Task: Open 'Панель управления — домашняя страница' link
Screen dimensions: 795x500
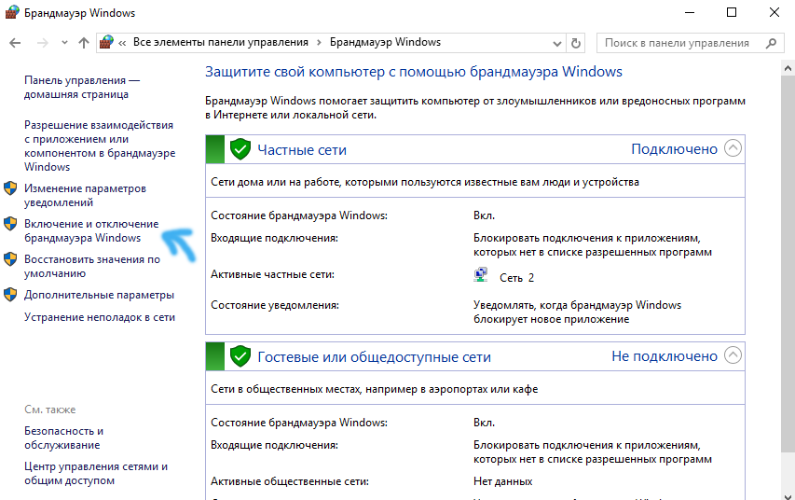Action: (82, 88)
